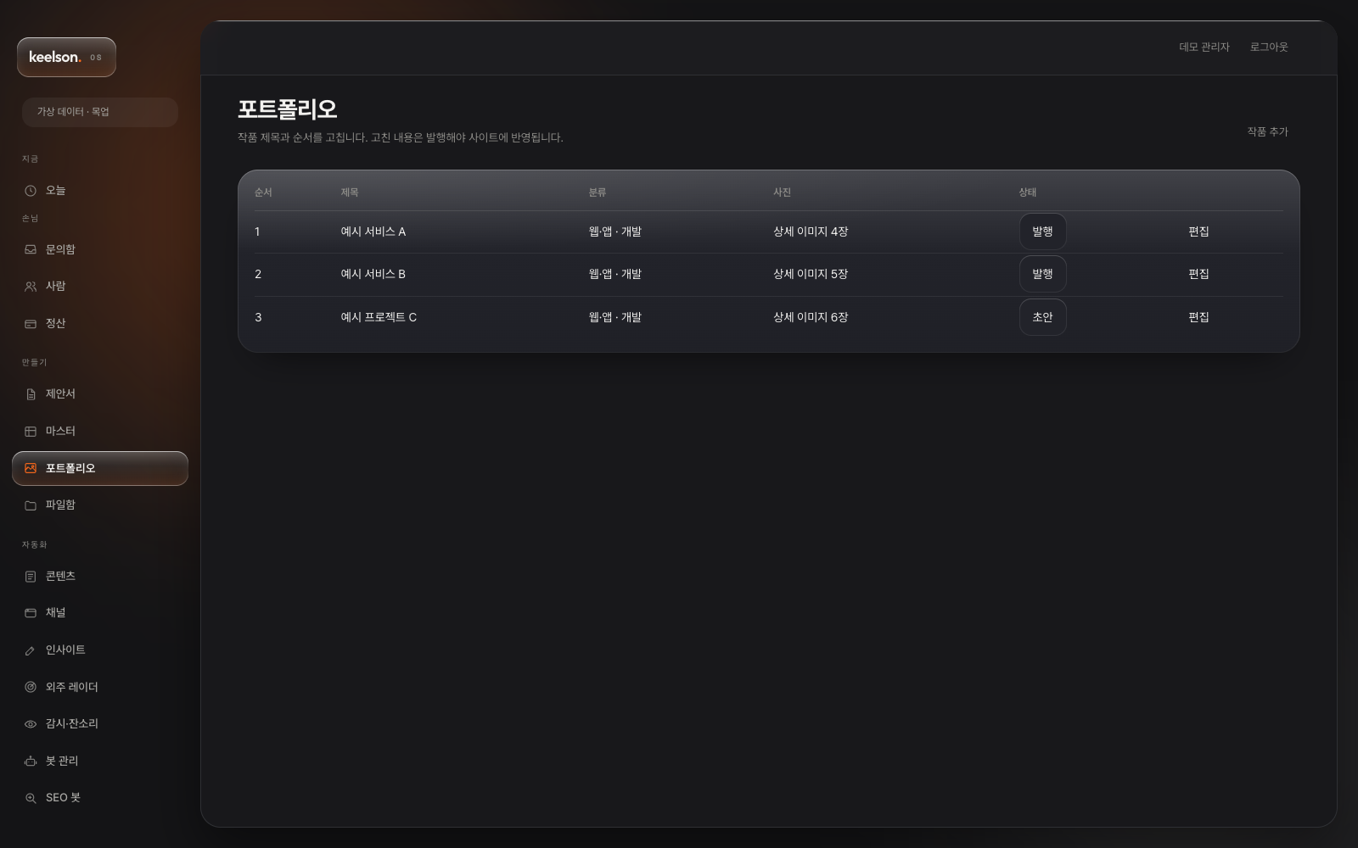This screenshot has height=848, width=1358.
Task: Click the card icon for 정산
Action: [x=31, y=324]
